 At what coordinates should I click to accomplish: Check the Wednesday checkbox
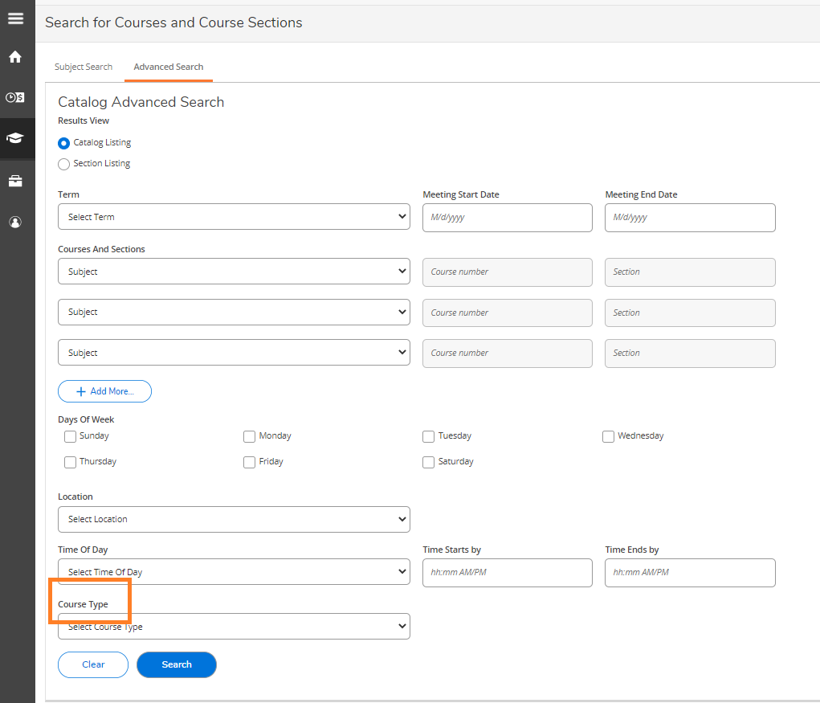coord(608,436)
